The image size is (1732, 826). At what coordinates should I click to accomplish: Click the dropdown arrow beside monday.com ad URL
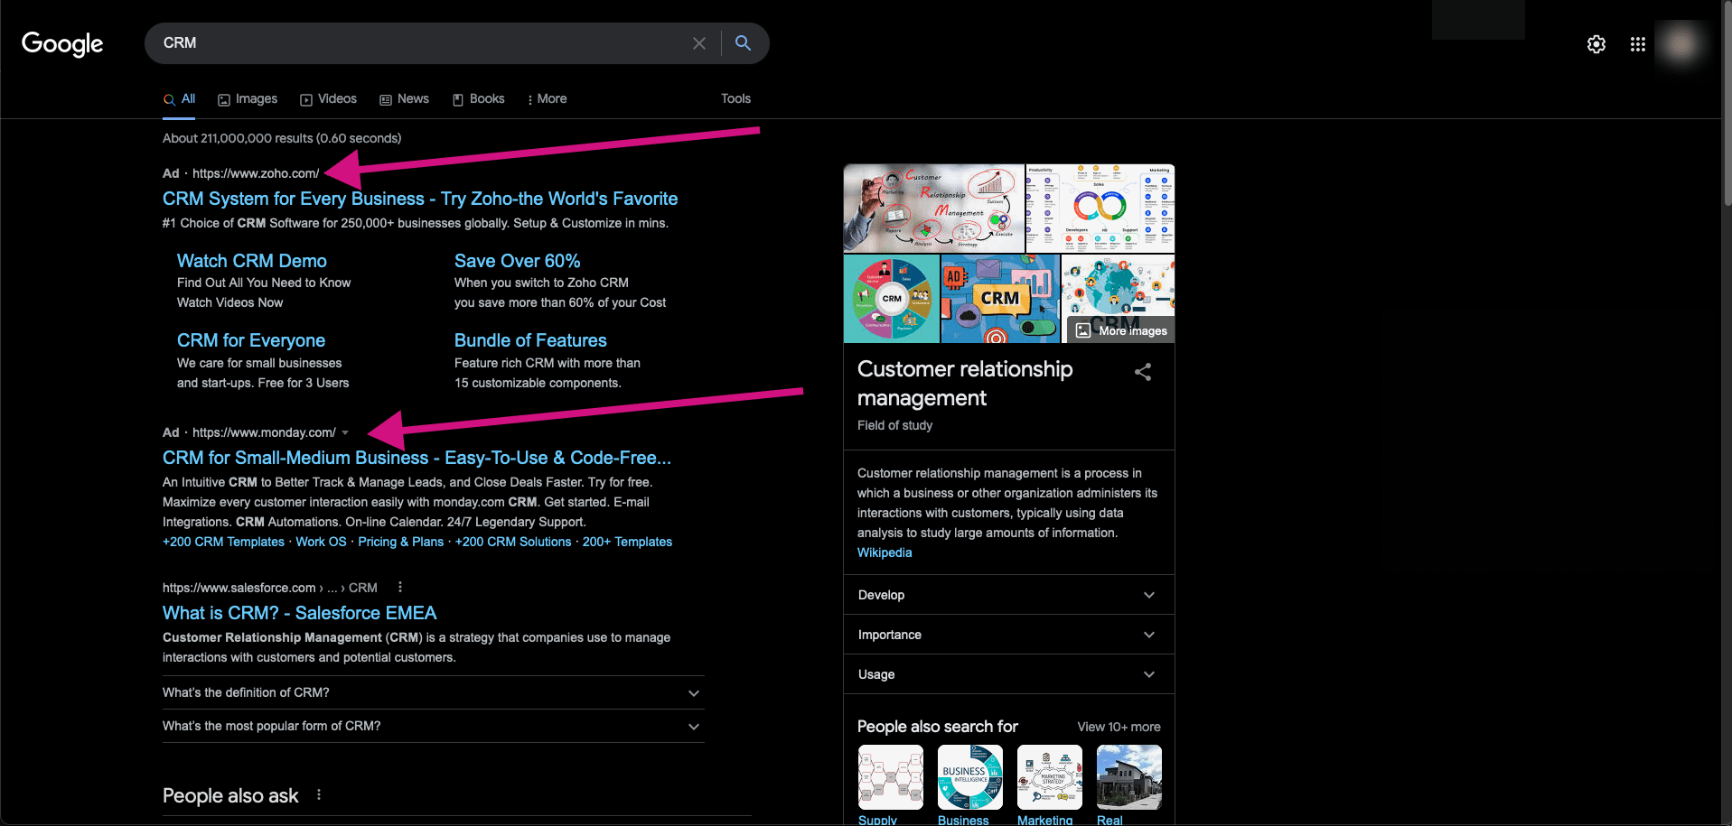coord(345,432)
